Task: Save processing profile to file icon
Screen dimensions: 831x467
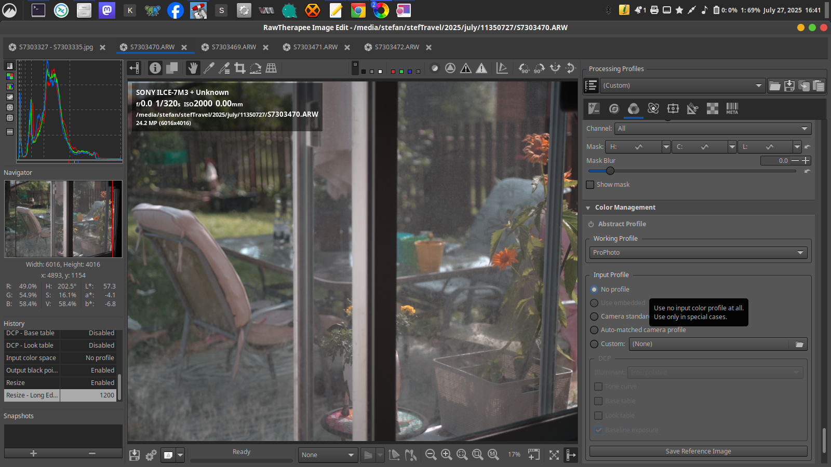Action: [789, 86]
